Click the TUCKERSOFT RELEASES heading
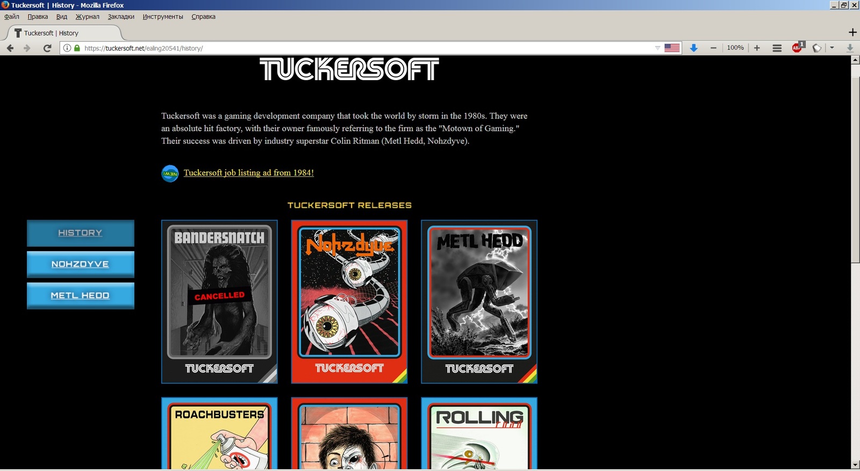 (349, 205)
